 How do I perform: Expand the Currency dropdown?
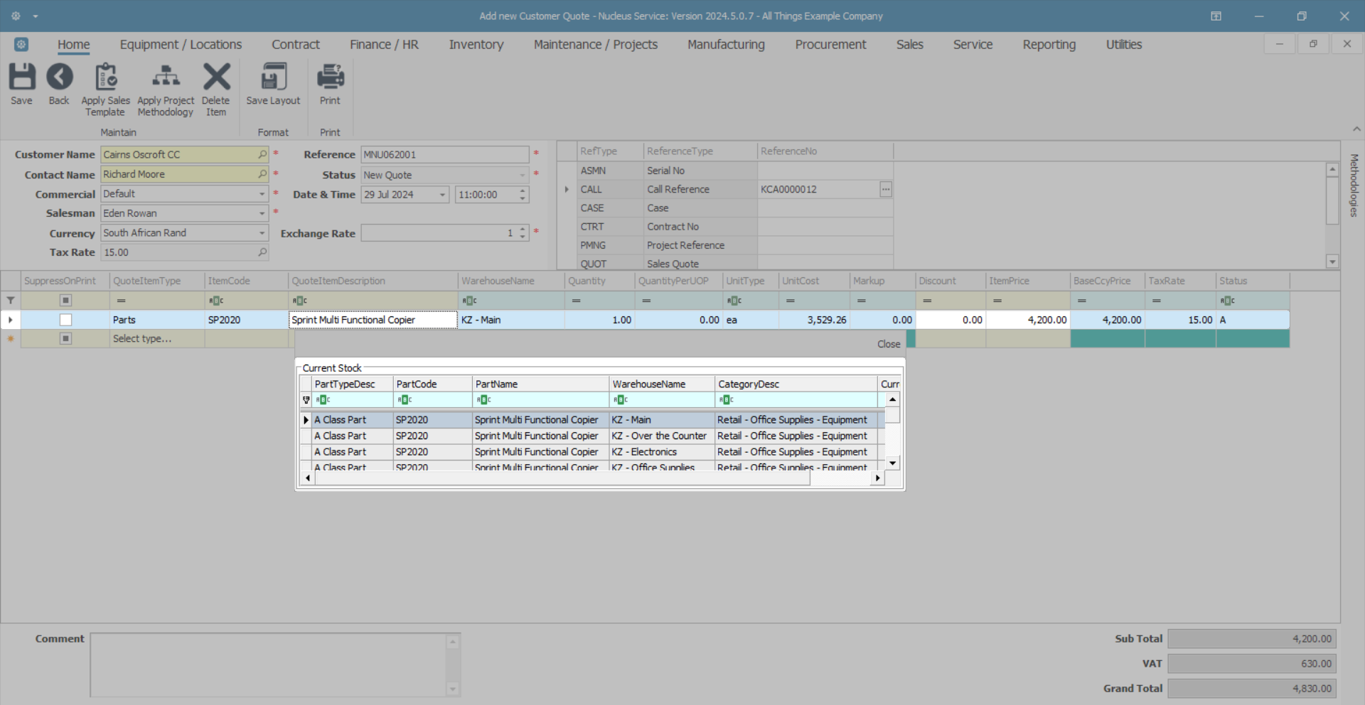pyautogui.click(x=262, y=233)
